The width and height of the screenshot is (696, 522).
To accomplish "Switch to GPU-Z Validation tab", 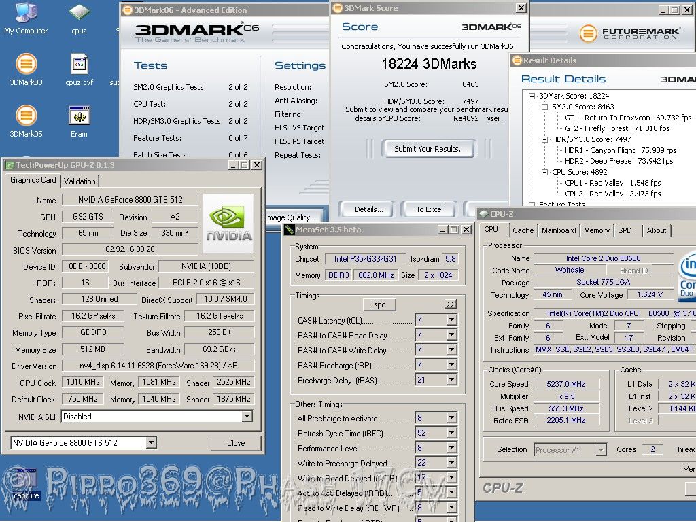I will pos(80,181).
